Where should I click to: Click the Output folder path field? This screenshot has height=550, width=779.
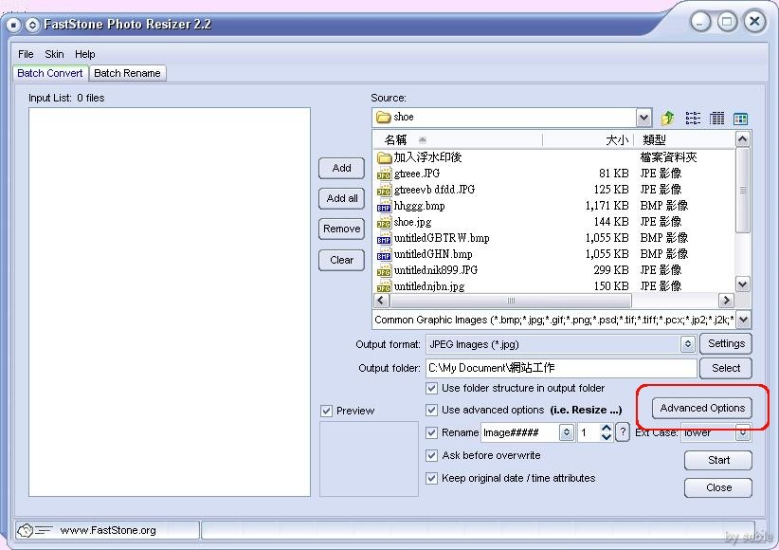point(560,368)
